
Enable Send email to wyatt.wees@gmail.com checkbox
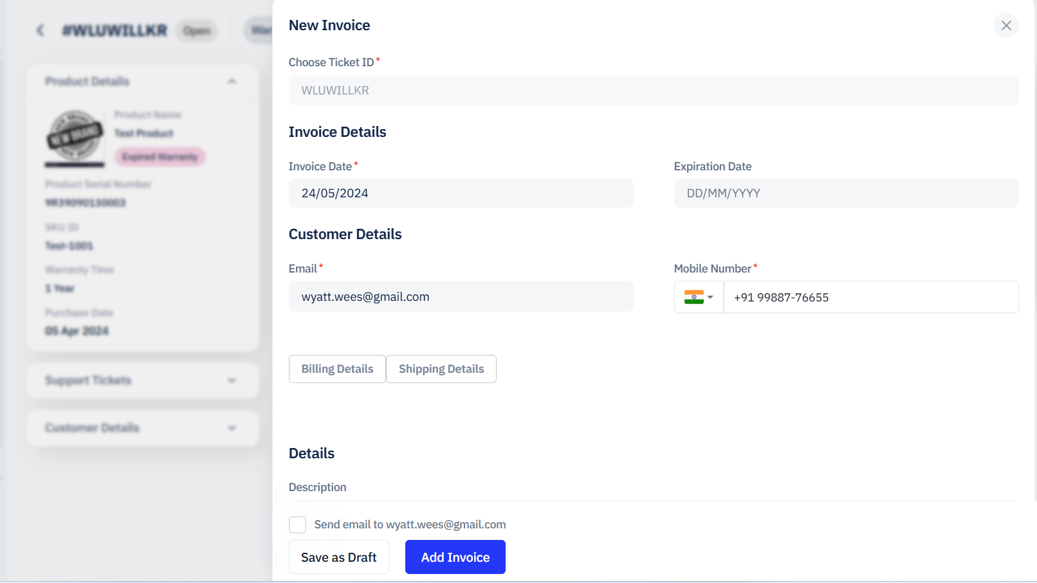[x=297, y=525]
